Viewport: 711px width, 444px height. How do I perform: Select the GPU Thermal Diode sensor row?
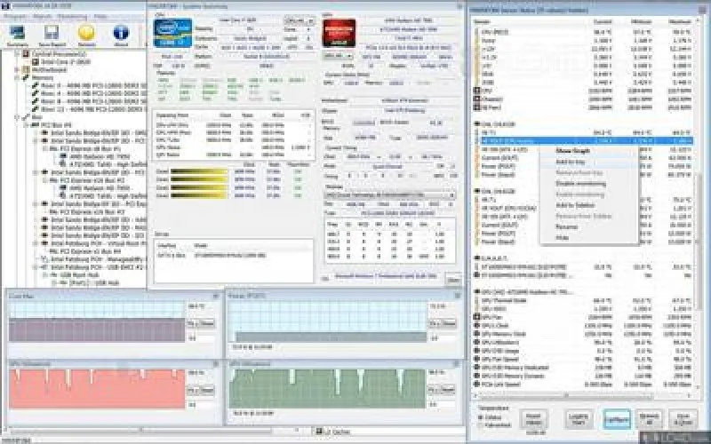point(583,300)
